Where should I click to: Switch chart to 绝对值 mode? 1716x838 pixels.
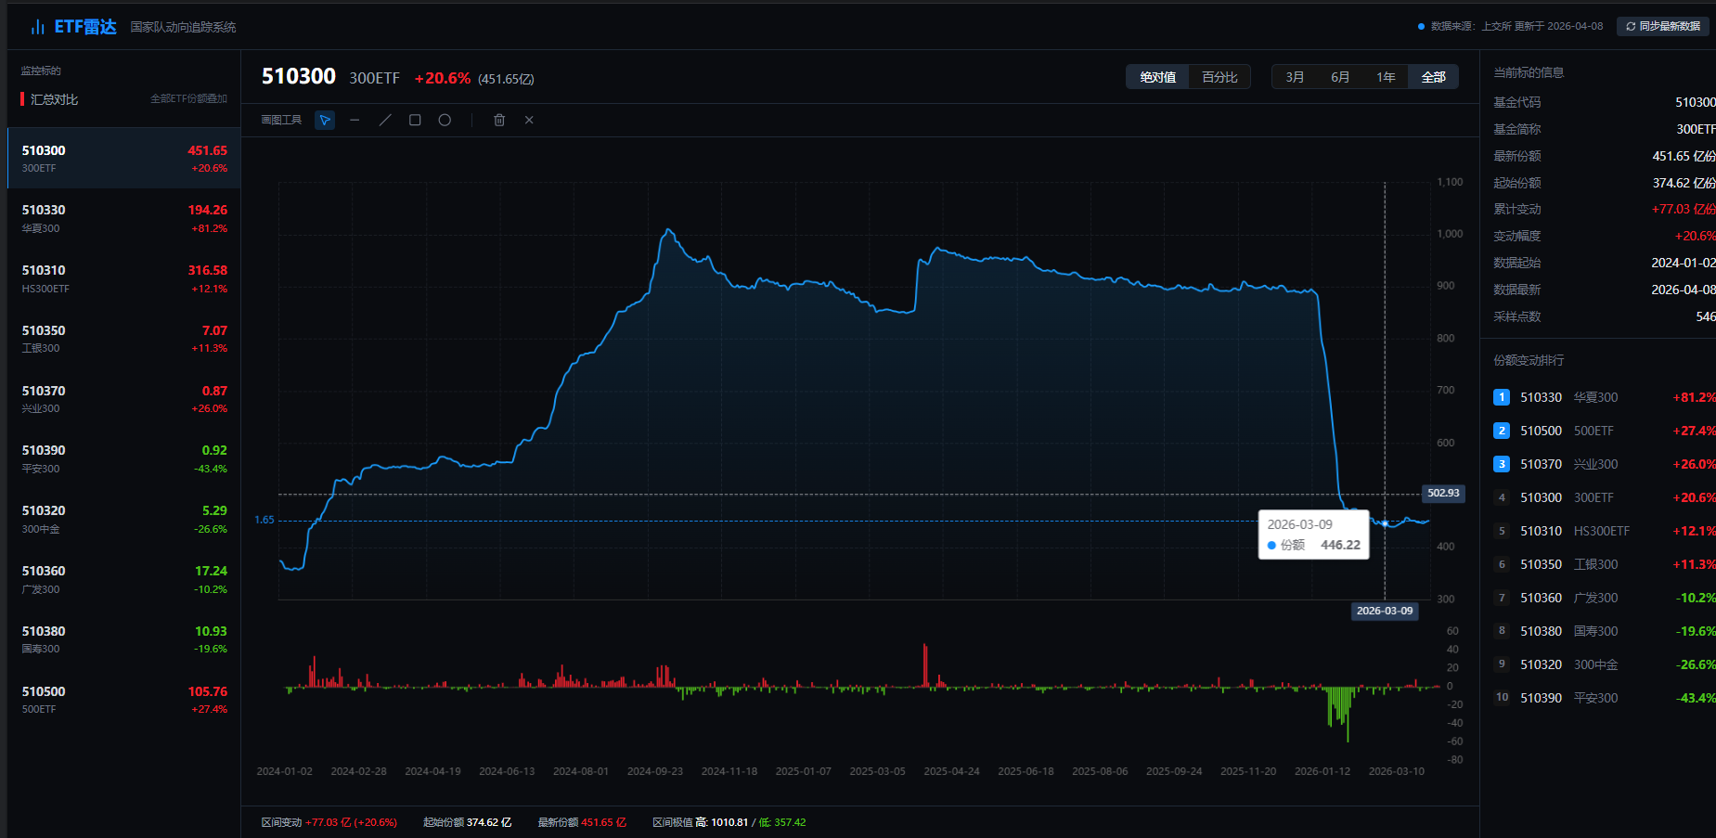(1157, 77)
